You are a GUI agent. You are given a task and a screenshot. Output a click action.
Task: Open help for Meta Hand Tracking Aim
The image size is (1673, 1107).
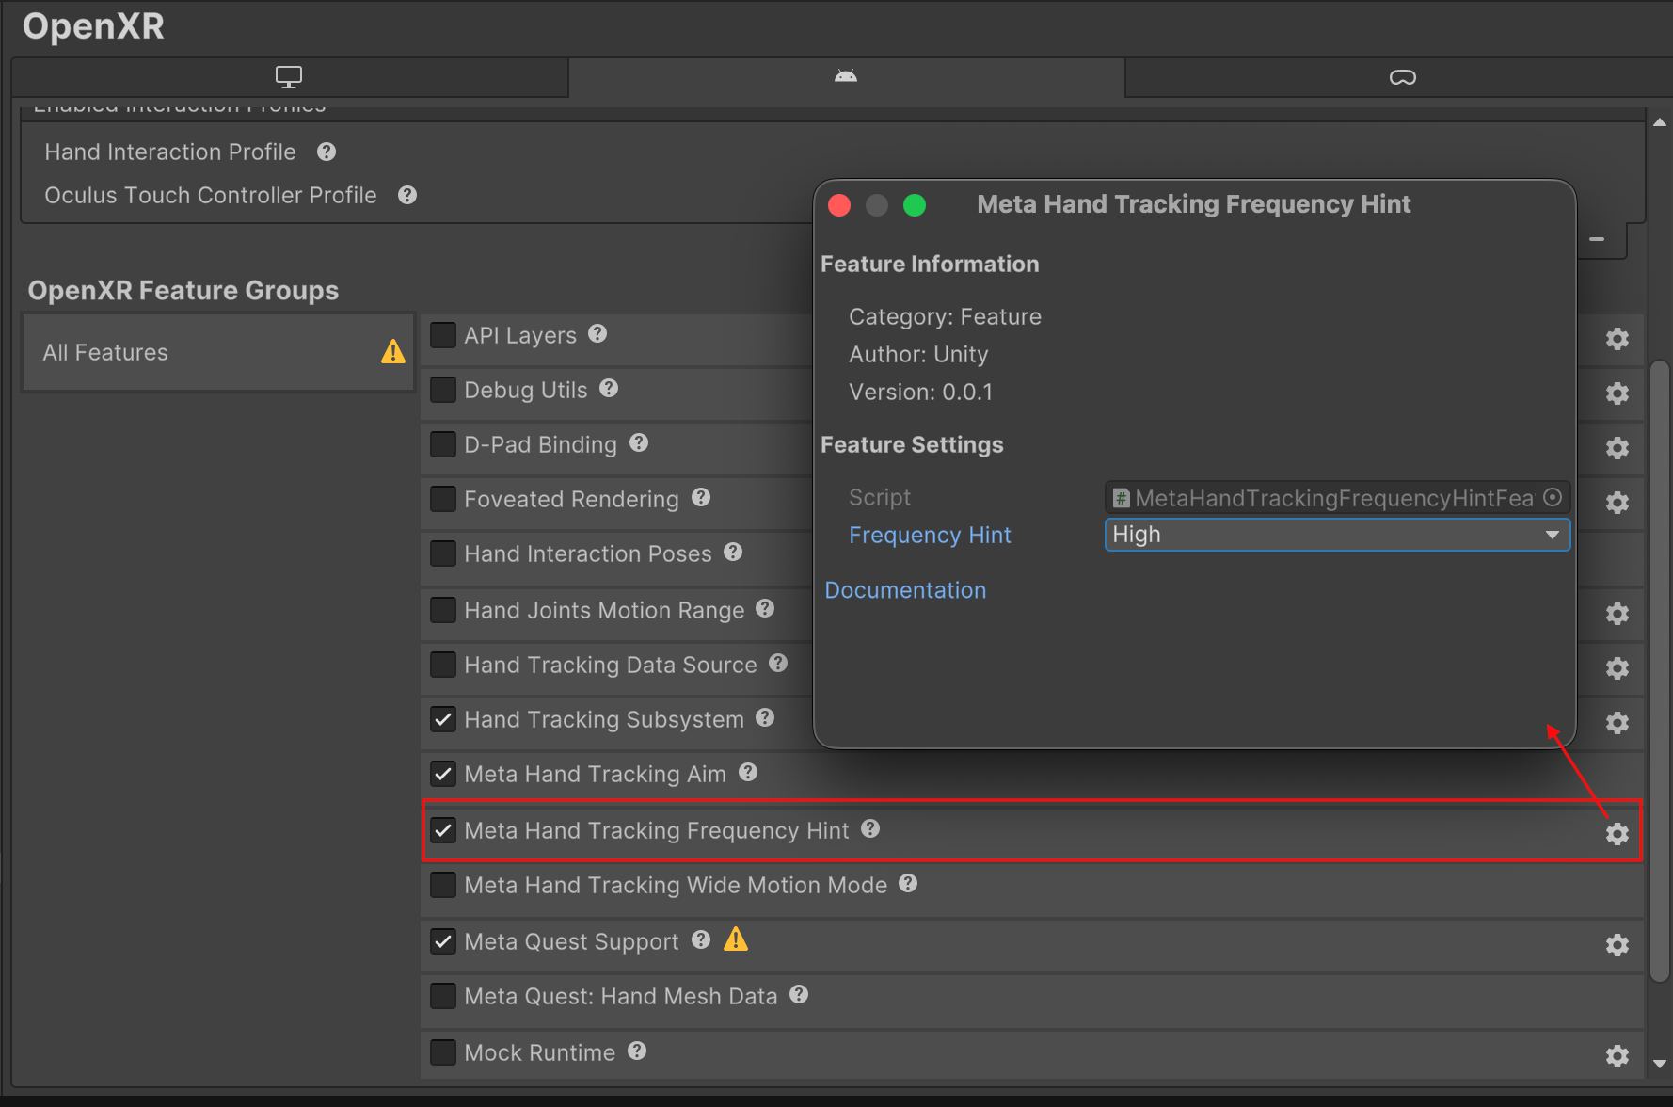(748, 772)
